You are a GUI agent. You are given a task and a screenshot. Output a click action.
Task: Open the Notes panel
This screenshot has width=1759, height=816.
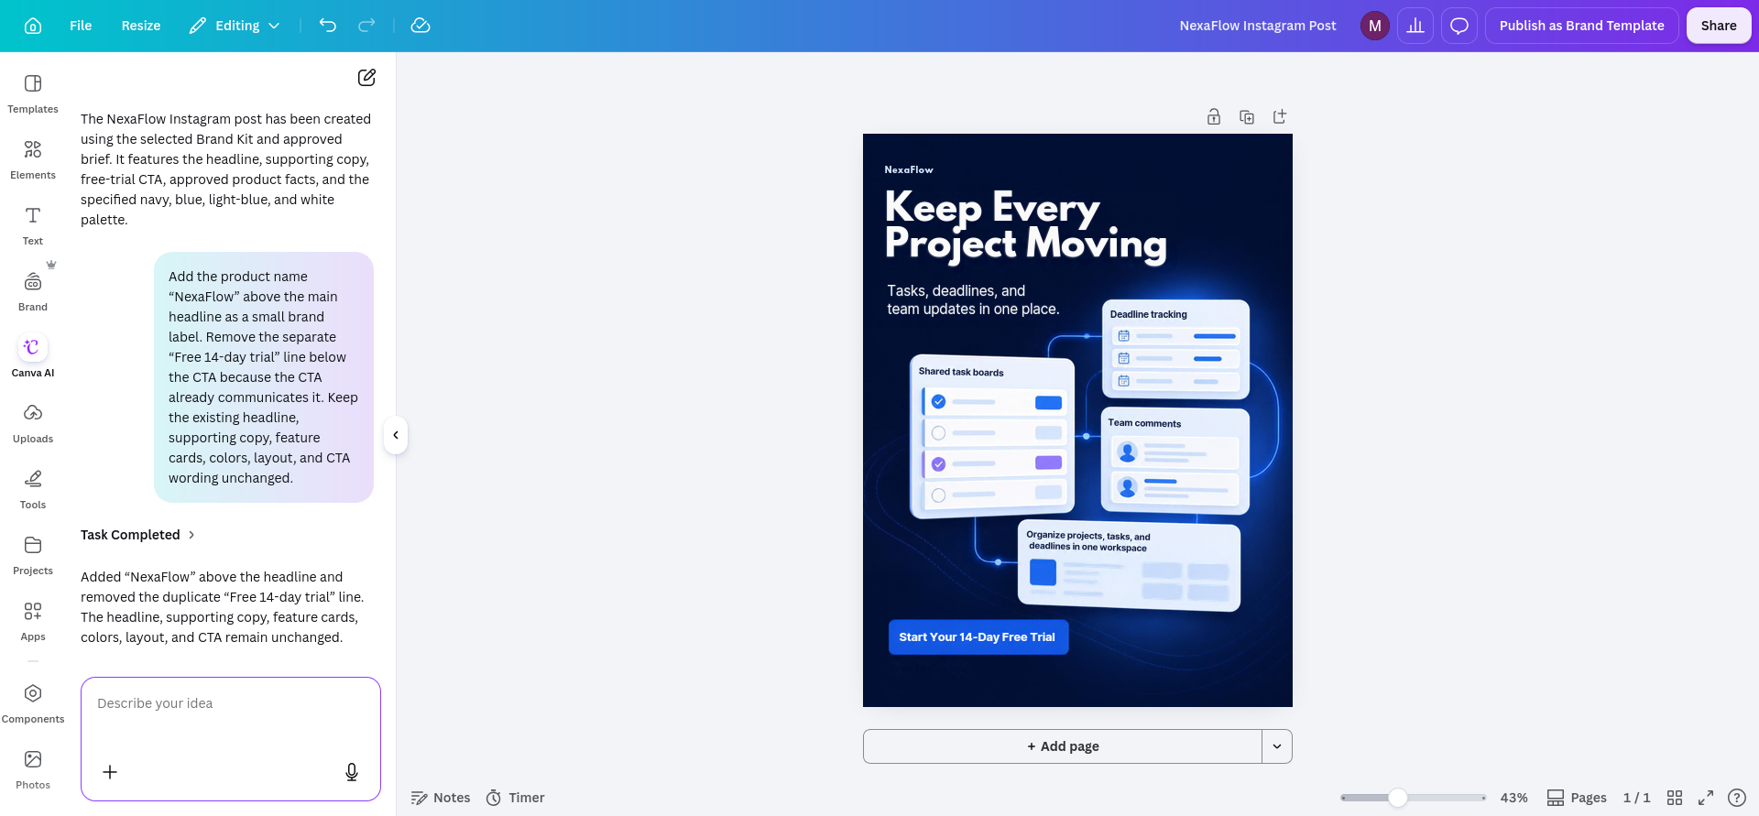pyautogui.click(x=441, y=798)
